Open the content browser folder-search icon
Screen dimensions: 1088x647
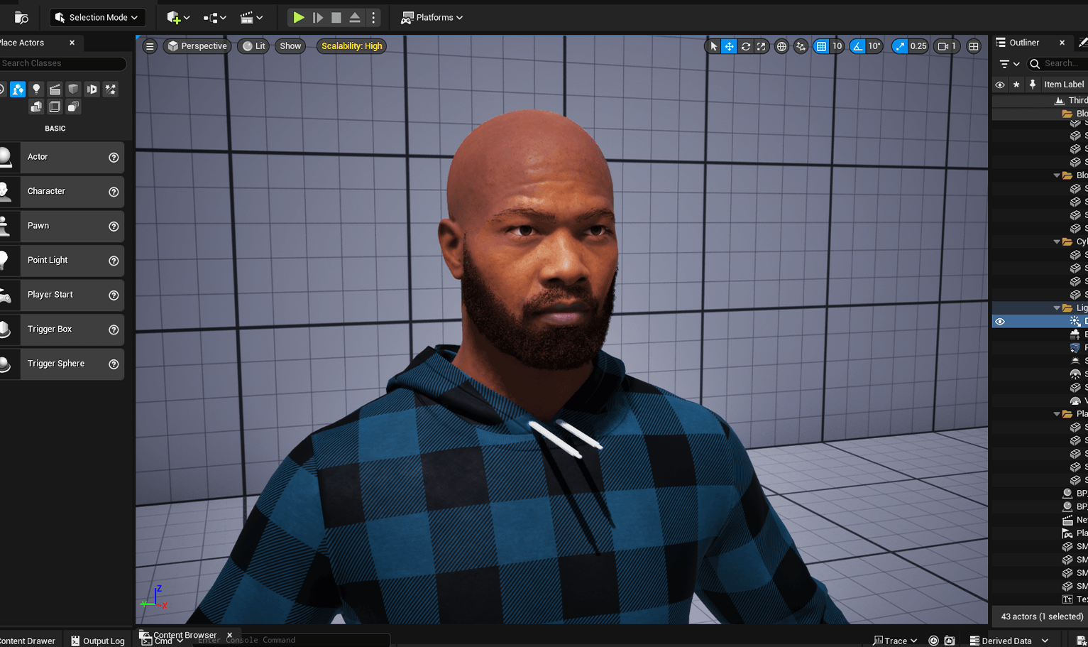pyautogui.click(x=21, y=18)
